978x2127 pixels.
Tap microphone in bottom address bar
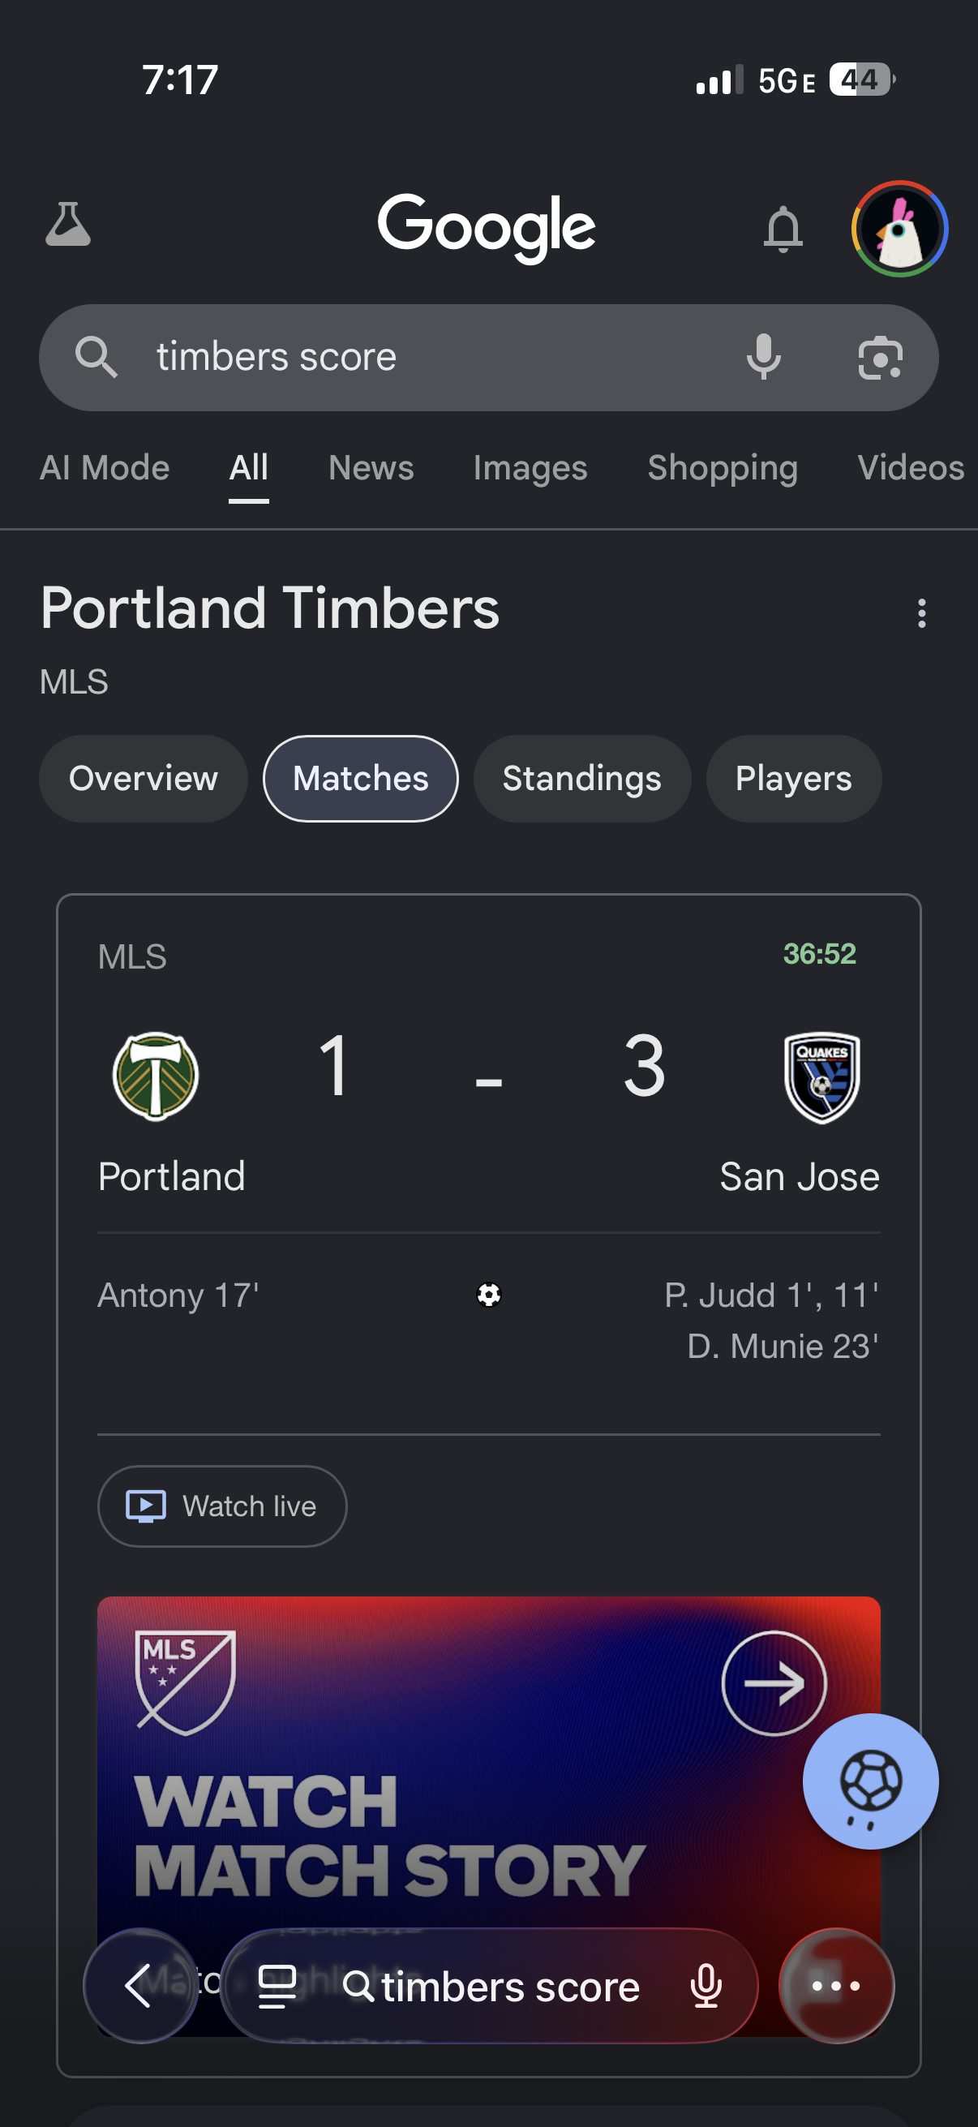tap(706, 1987)
